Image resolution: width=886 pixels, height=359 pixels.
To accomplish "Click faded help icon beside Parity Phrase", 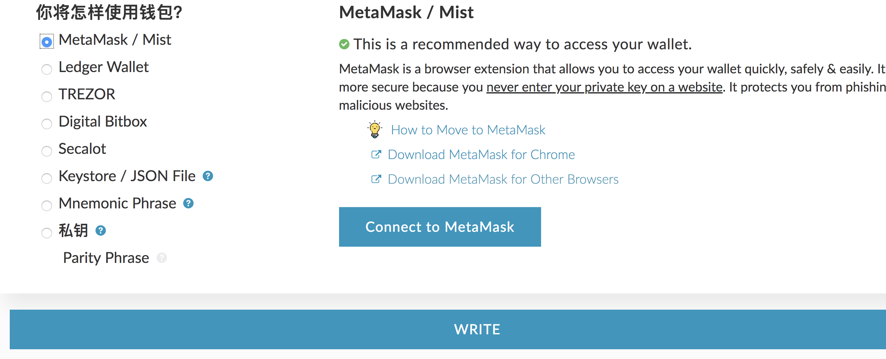I will click(x=162, y=258).
